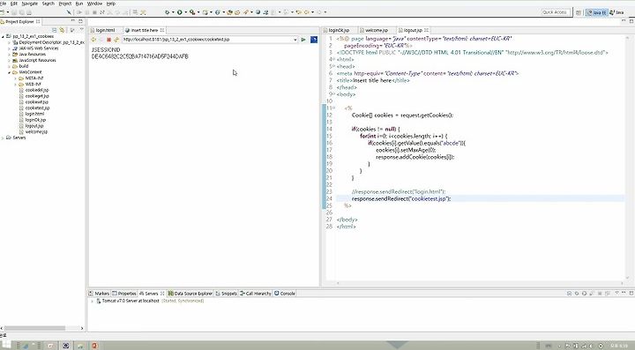The height and width of the screenshot is (350, 635).
Task: Select cookiedel.jsp in Project Explorer
Action: 37,90
